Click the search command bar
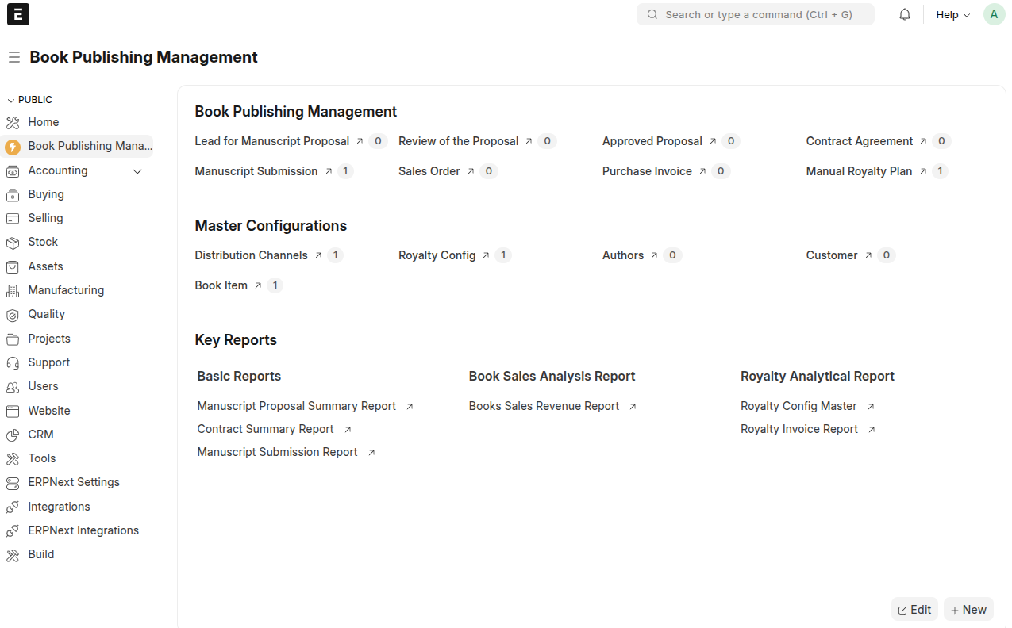The image size is (1012, 628). (754, 14)
